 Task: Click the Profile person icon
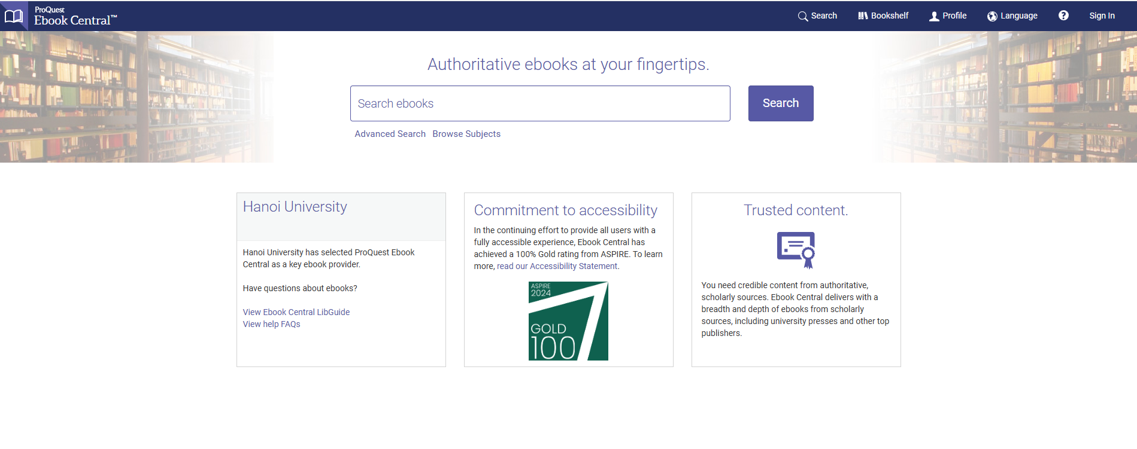pyautogui.click(x=934, y=16)
